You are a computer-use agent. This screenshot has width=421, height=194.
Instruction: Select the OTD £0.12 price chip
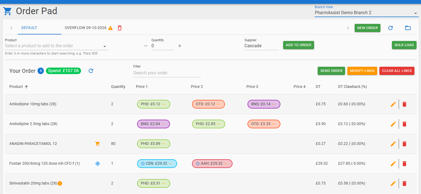208,104
